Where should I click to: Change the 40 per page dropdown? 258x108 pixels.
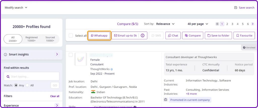[198, 24]
